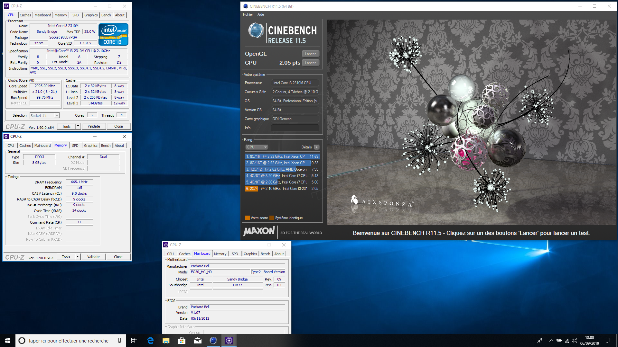Switch to SPD tab in top CPU-Z window
The height and width of the screenshot is (347, 618).
(76, 15)
